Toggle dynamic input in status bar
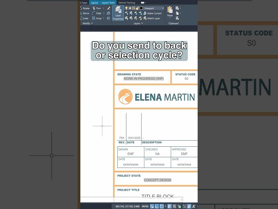278x209 pixels. tap(152, 206)
